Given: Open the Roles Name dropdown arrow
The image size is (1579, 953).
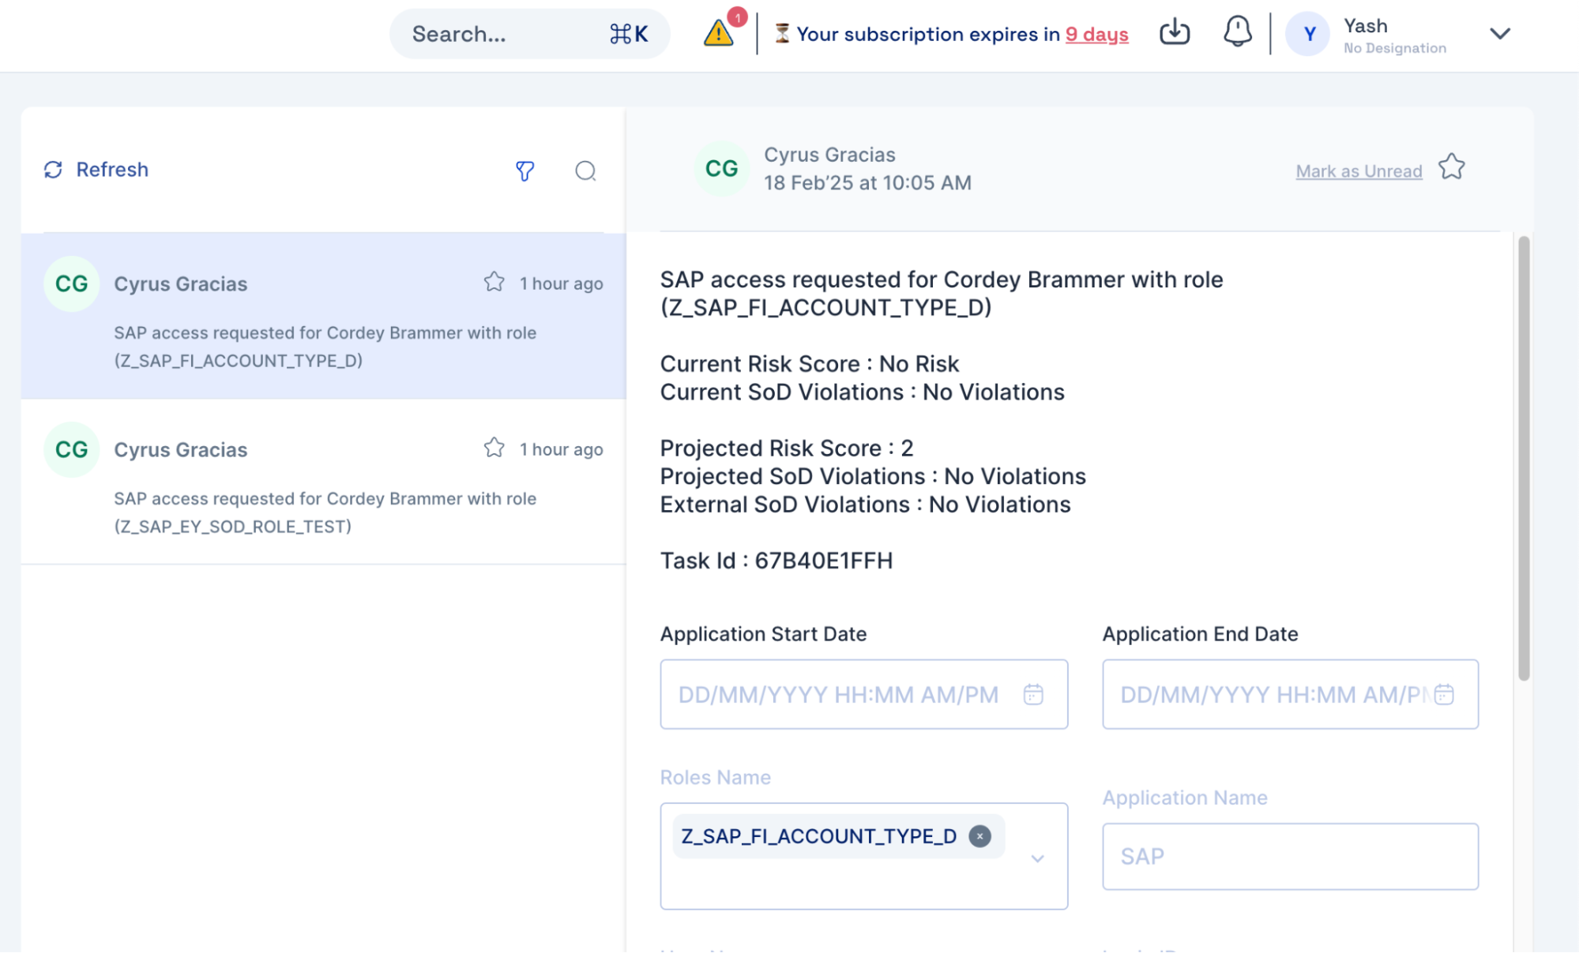Looking at the screenshot, I should coord(1038,858).
